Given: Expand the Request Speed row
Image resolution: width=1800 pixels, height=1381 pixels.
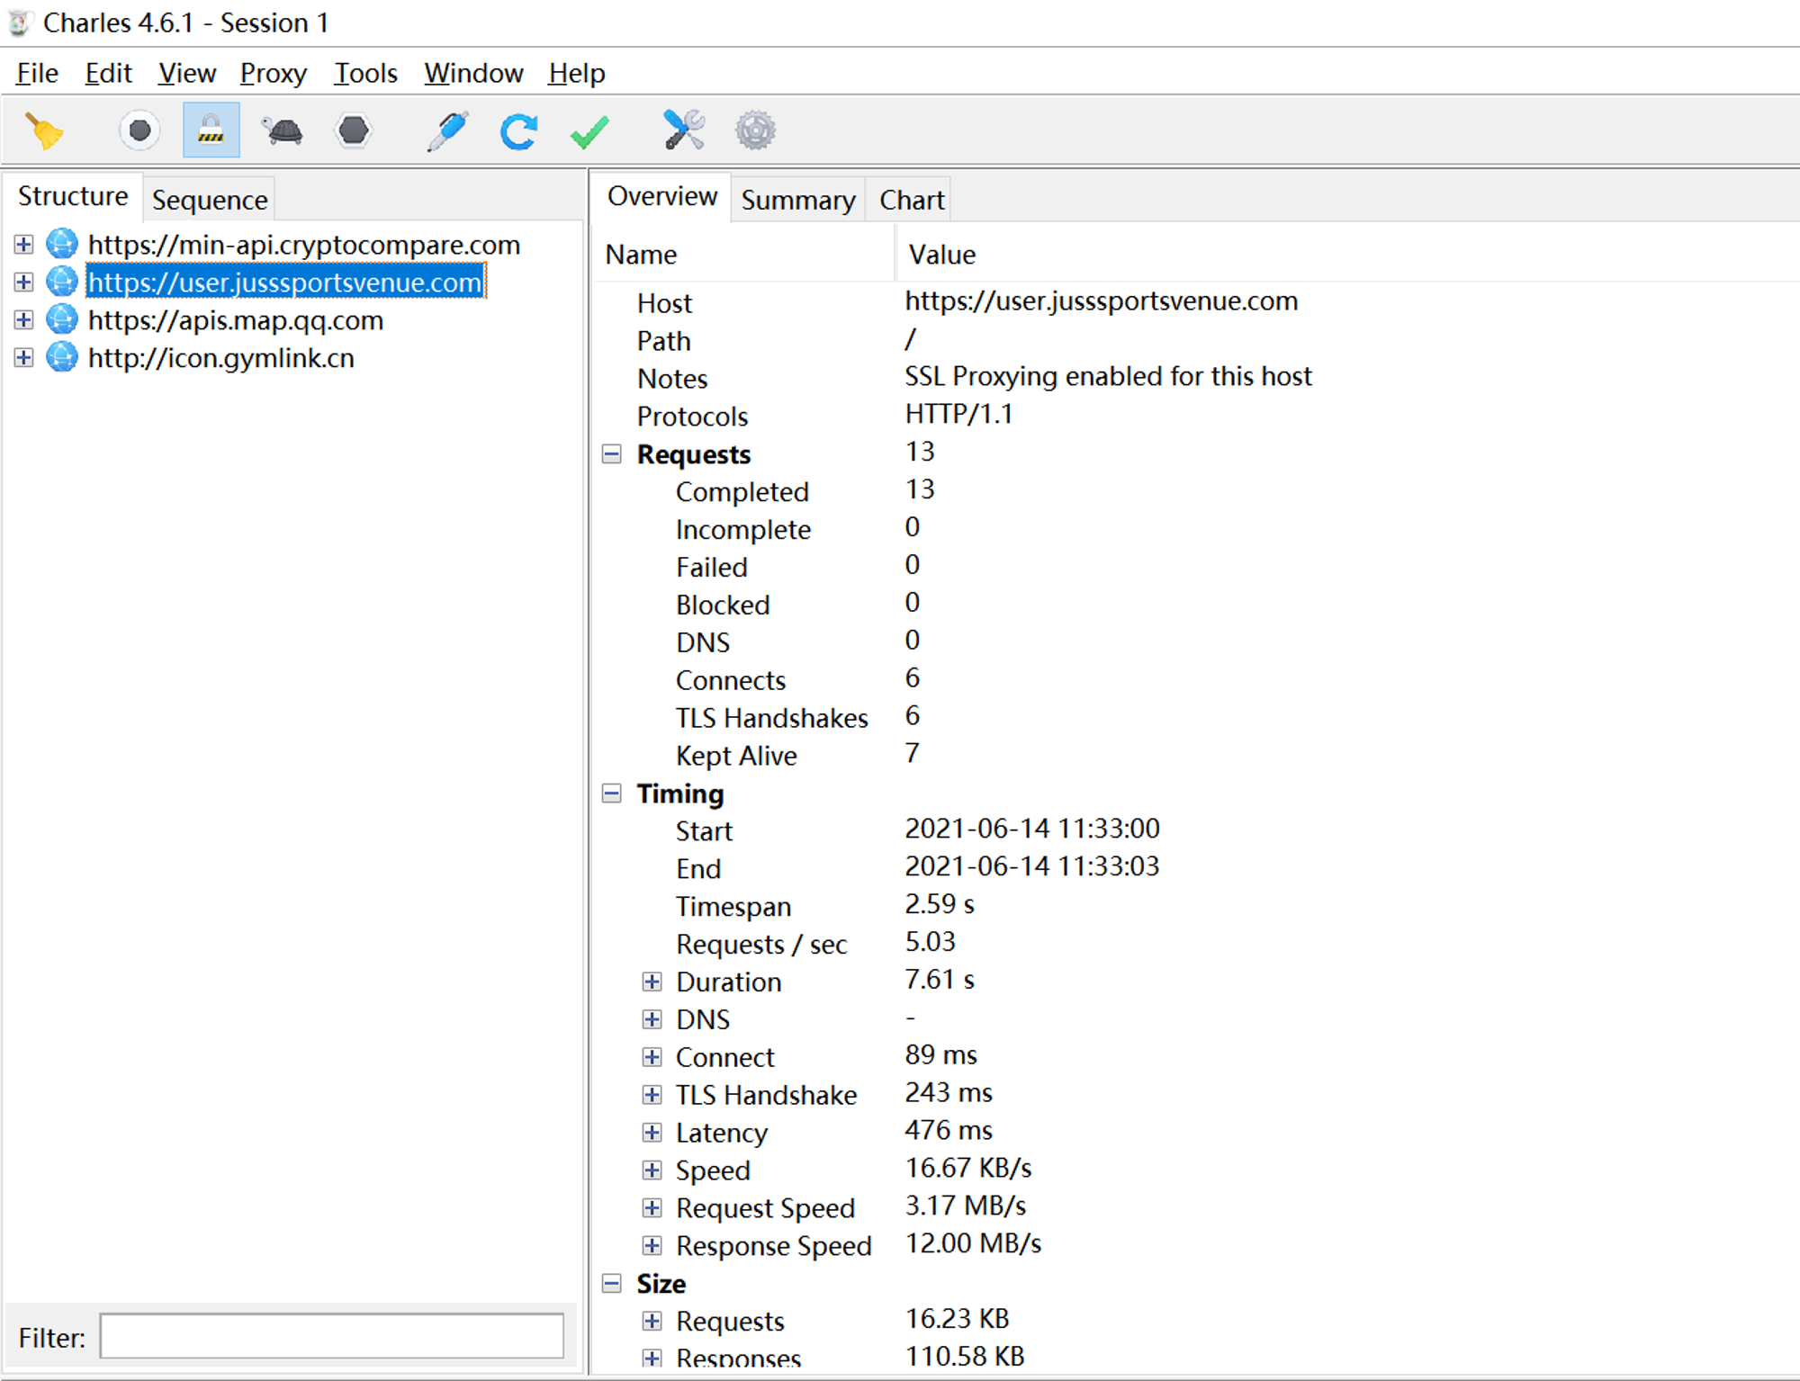Looking at the screenshot, I should tap(652, 1208).
